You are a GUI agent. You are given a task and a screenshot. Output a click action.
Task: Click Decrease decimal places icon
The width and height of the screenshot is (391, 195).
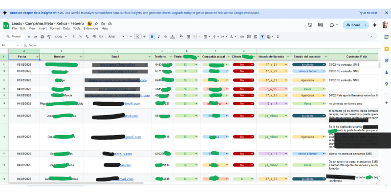tap(87, 37)
